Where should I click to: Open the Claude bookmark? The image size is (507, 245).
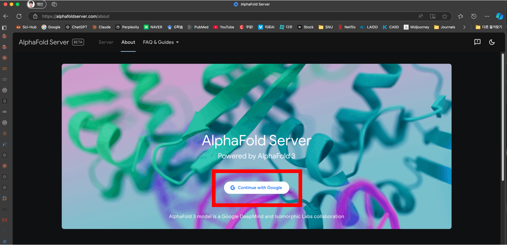(x=102, y=27)
